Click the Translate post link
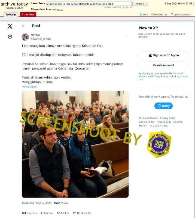Screen dimensions: 195x218 (x=29, y=87)
